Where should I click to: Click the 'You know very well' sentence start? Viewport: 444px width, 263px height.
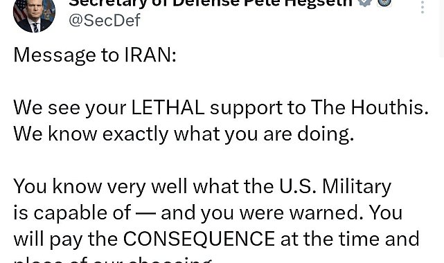pos(100,187)
